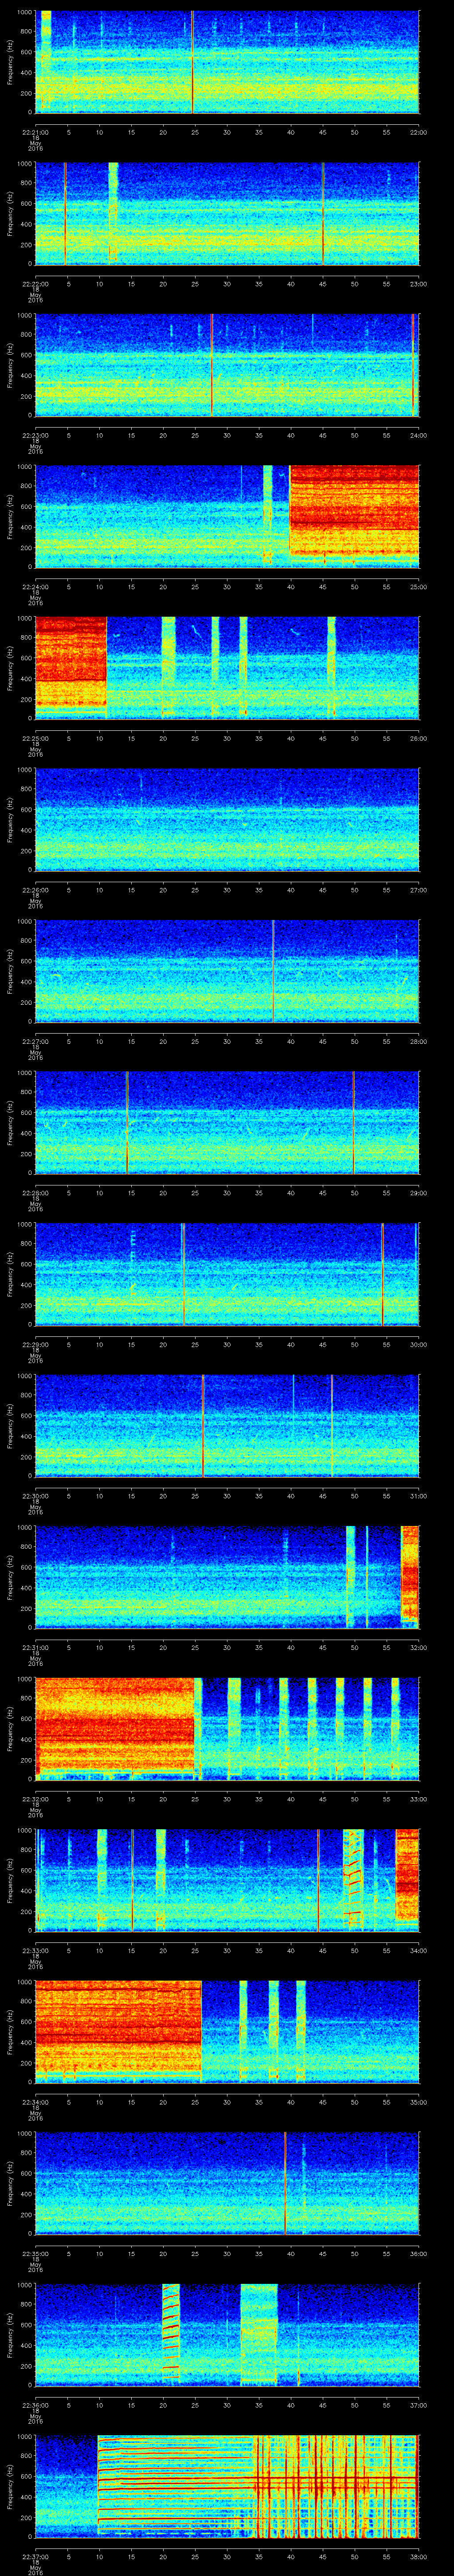Click the '34:00' end-of-axis time label
Screen dimensions: 454x2576
[x=418, y=1950]
